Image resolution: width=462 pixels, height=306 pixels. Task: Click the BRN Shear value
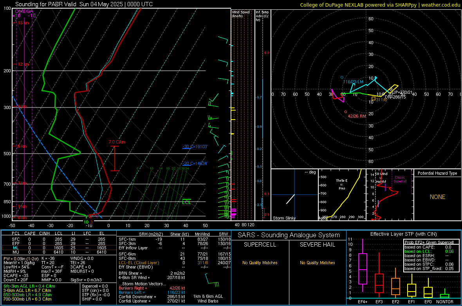[x=152, y=273]
